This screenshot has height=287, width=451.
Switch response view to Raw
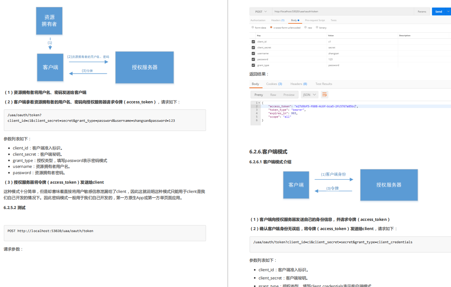273,95
